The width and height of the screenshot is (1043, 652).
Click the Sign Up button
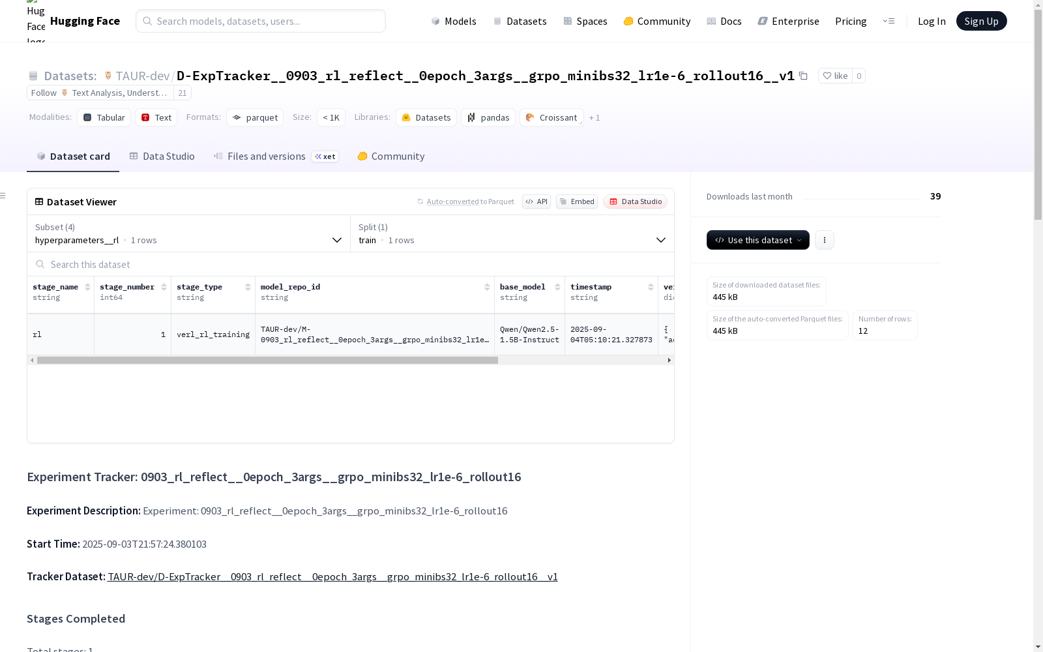[x=982, y=21]
